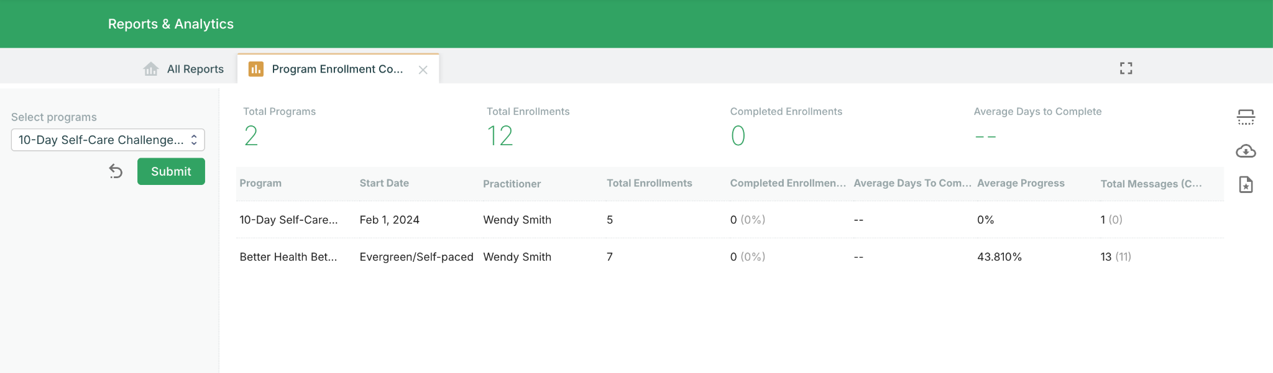Open the Better Health Bet... program row
Image resolution: width=1273 pixels, height=373 pixels.
point(730,257)
